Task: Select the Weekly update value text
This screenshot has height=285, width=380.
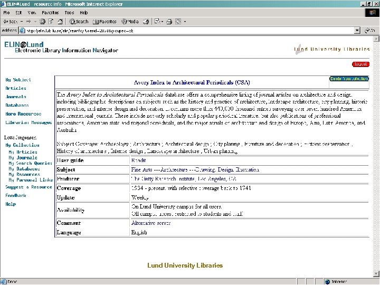Action: (140, 197)
